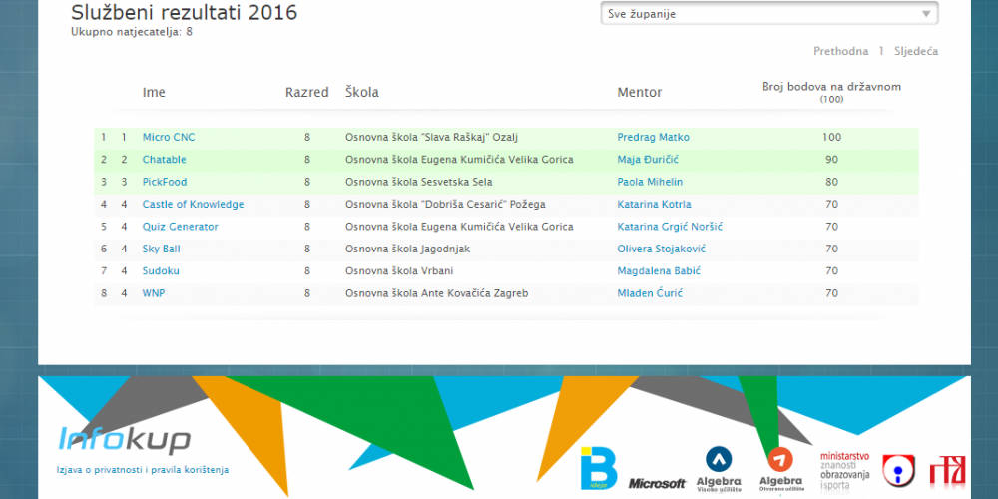Screen dimensions: 998x499
Task: Click the Škola column header
Action: click(361, 93)
